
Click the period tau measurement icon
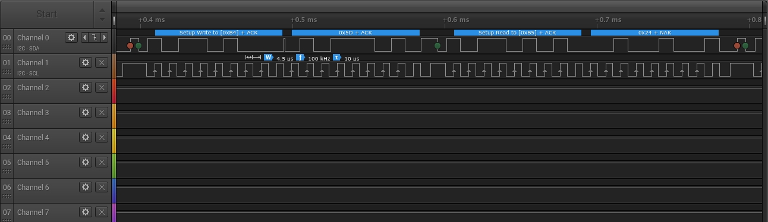point(337,58)
